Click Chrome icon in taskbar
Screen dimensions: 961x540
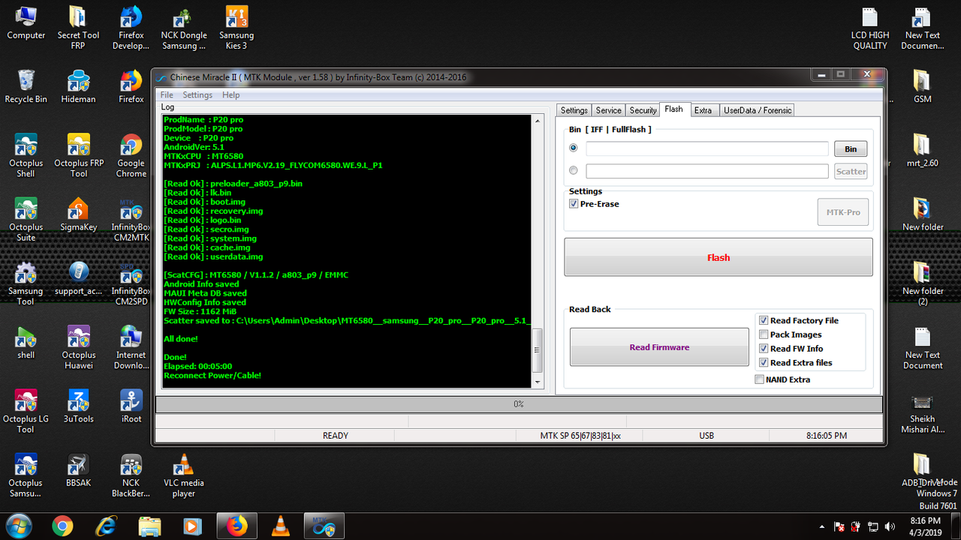62,526
